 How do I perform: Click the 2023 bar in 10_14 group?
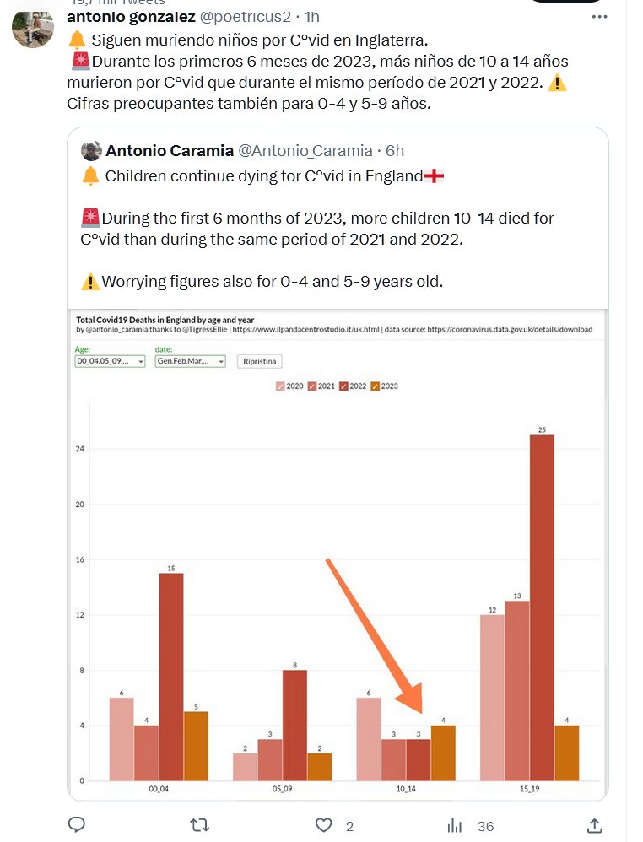[443, 753]
